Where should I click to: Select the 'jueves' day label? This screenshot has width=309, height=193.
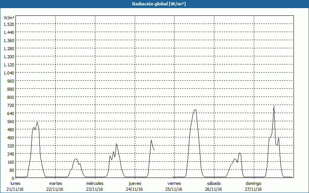point(135,183)
